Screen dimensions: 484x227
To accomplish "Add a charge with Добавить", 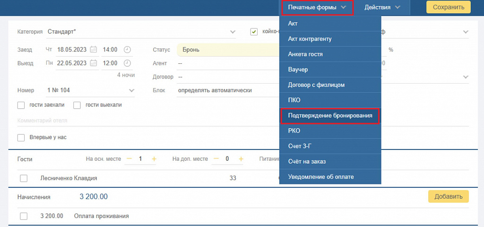I will click(x=449, y=196).
